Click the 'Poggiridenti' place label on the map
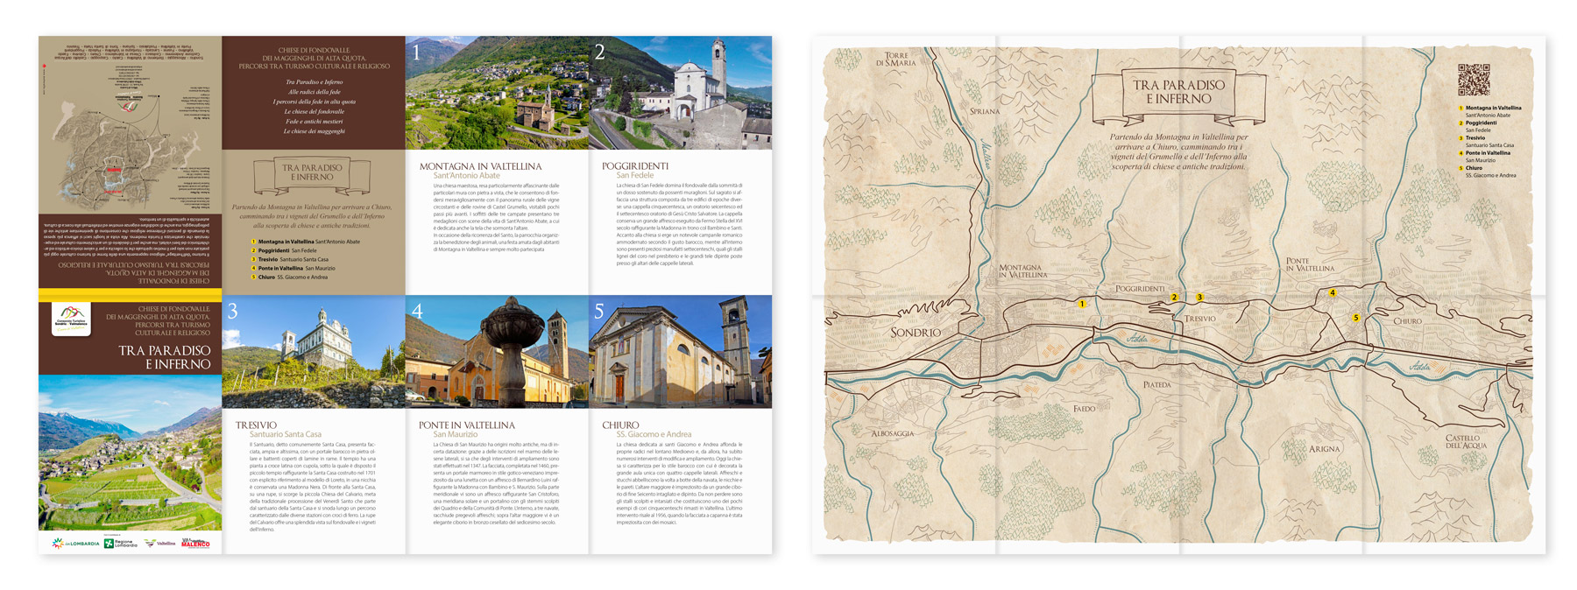The image size is (1577, 590). [x=1140, y=288]
